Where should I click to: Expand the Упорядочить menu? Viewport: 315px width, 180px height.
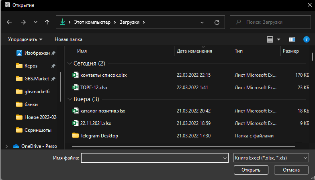[x=25, y=39]
